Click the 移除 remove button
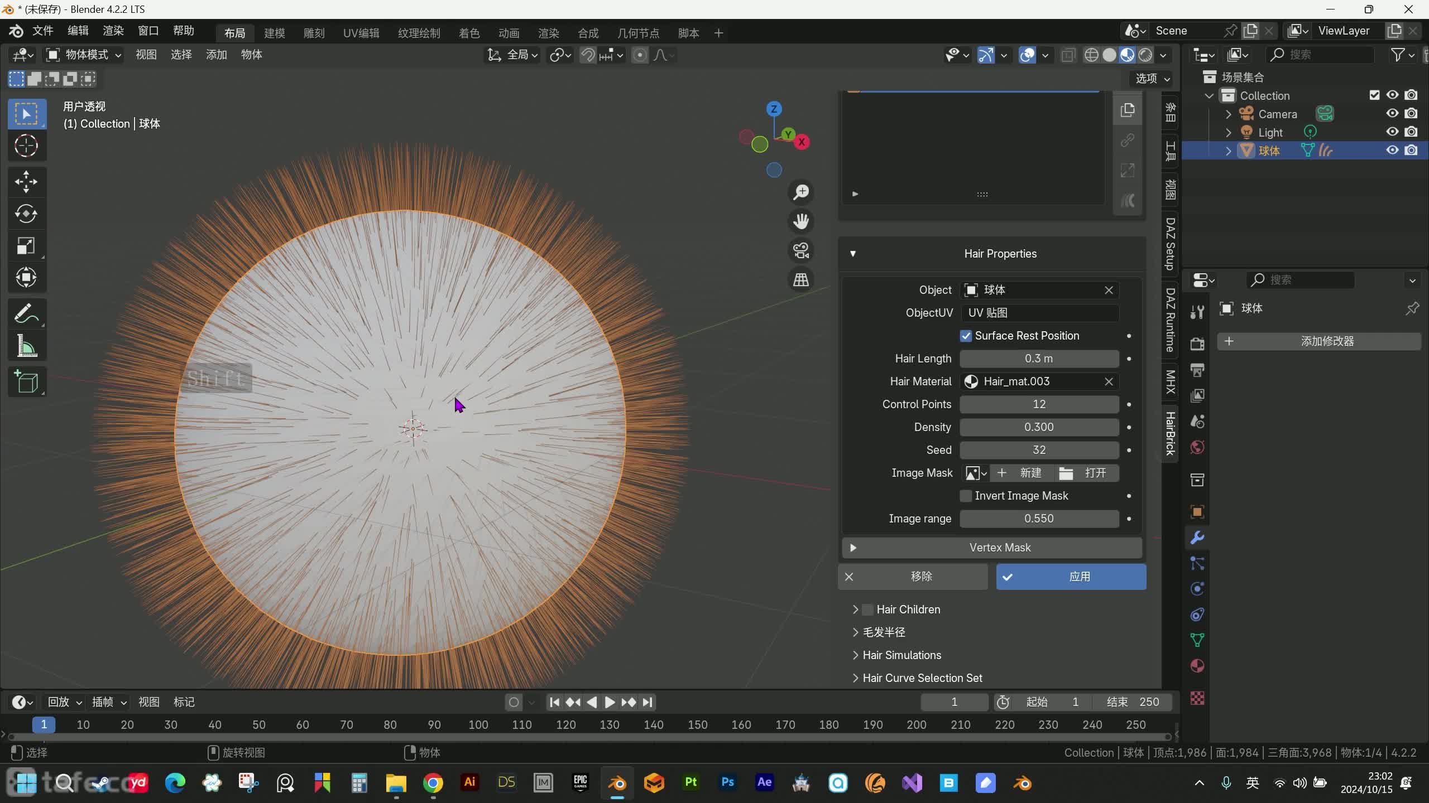 click(913, 577)
